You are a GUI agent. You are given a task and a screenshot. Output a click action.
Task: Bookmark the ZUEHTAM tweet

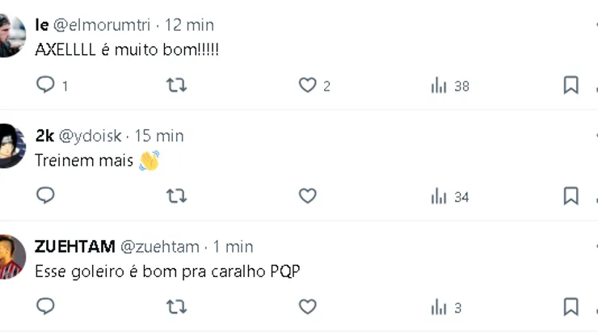pyautogui.click(x=571, y=306)
